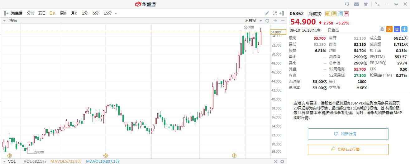Click the 55.700 high label on chart

click(x=249, y=28)
